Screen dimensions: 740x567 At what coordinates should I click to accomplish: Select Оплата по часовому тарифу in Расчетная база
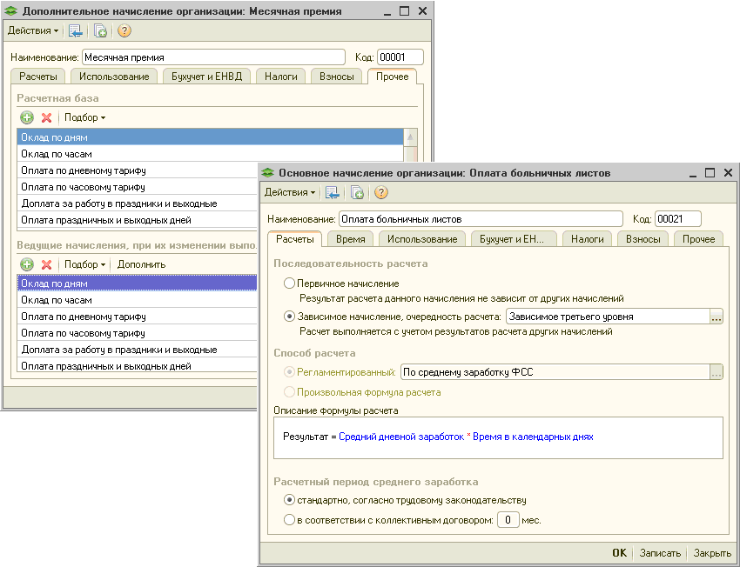(138, 187)
